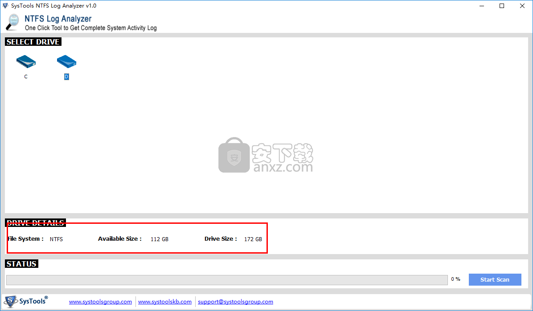
Task: Click the STATUS heading
Action: 21,264
